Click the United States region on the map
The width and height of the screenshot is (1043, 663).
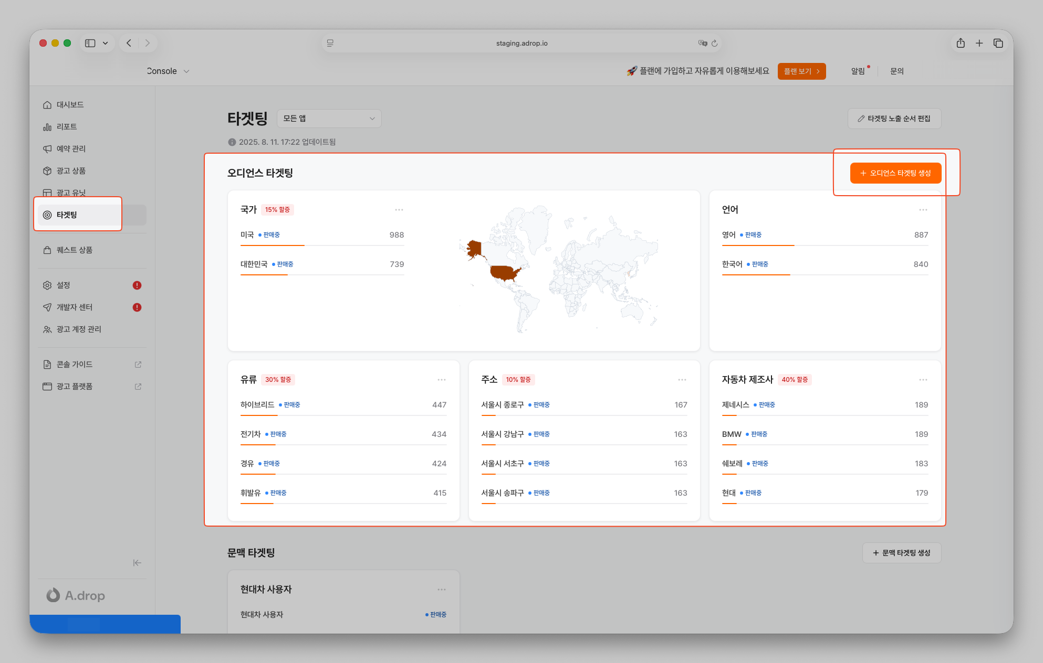(503, 273)
